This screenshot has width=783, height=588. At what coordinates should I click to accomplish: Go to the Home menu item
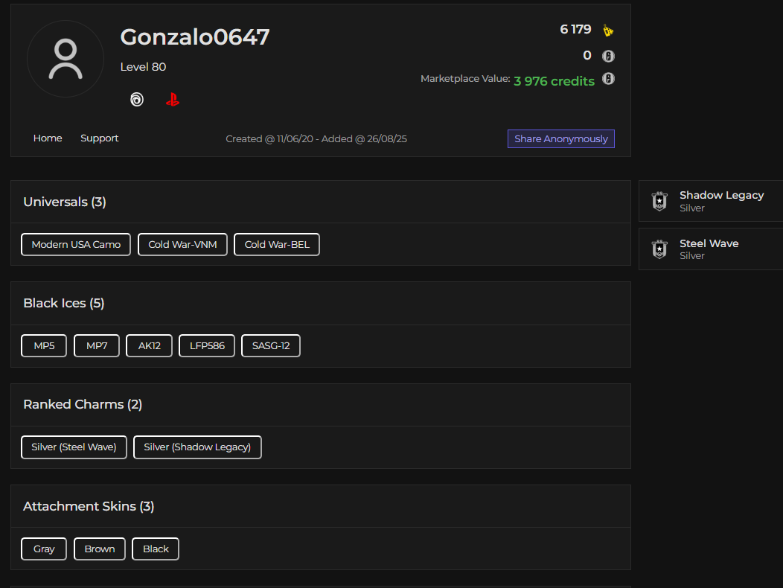[48, 138]
